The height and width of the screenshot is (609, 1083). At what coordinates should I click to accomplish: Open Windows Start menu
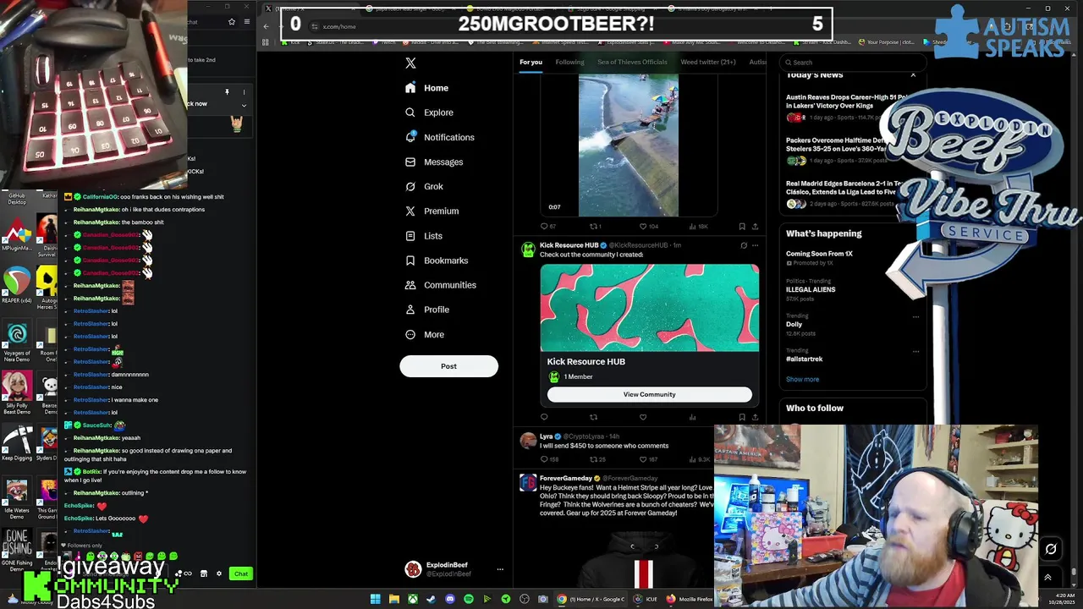click(x=375, y=599)
